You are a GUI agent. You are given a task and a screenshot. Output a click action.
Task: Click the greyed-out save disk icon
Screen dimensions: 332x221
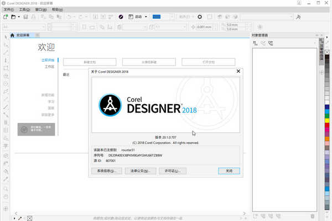point(25,17)
